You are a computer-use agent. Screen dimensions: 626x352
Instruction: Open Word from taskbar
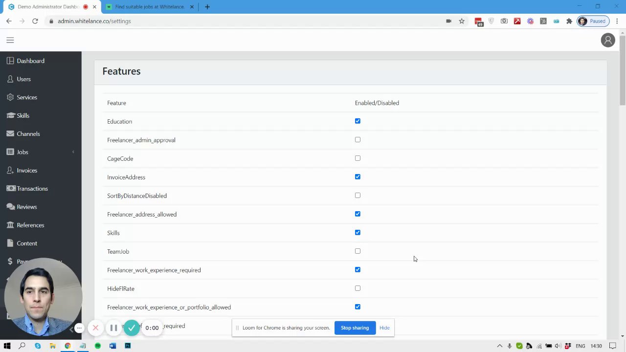click(112, 346)
